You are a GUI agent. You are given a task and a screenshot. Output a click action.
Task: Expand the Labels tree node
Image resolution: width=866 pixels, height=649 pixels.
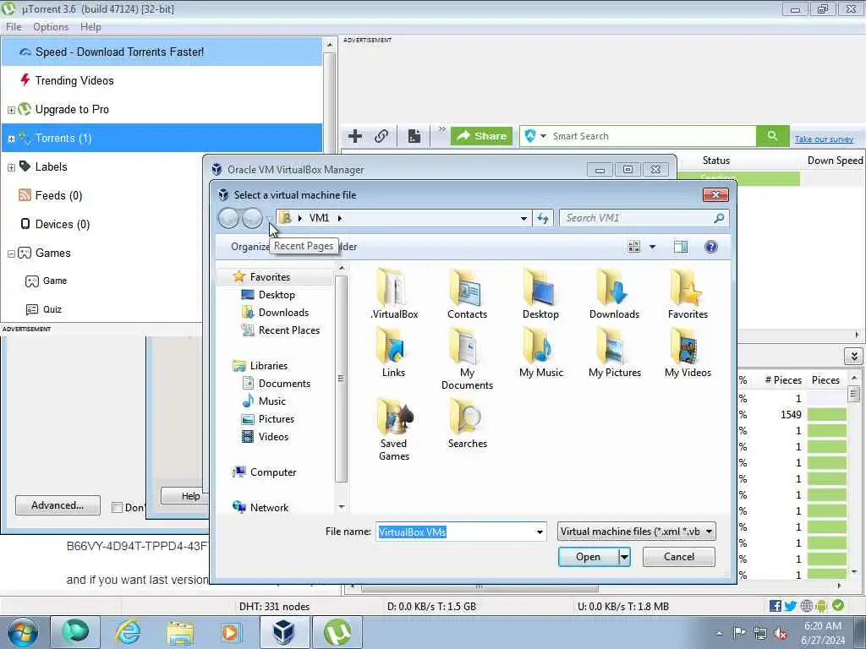click(11, 167)
